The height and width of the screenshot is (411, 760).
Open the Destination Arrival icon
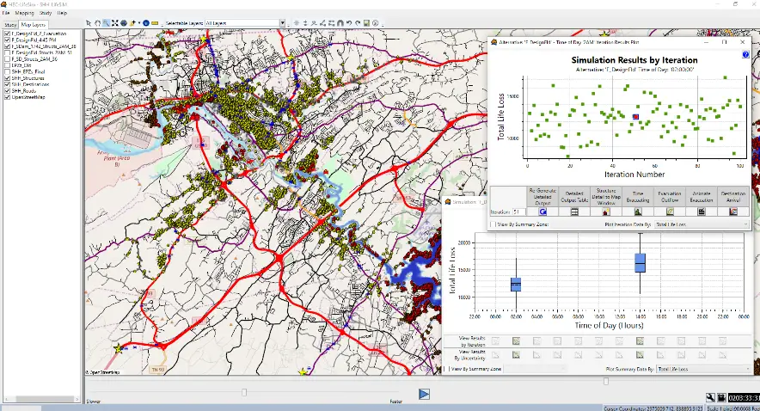(x=733, y=211)
